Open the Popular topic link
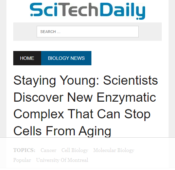This screenshot has width=175, height=170. coord(22,160)
